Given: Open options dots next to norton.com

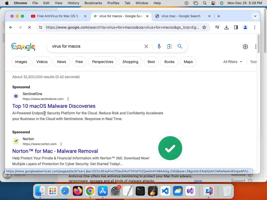Looking at the screenshot, I should [x=61, y=144].
